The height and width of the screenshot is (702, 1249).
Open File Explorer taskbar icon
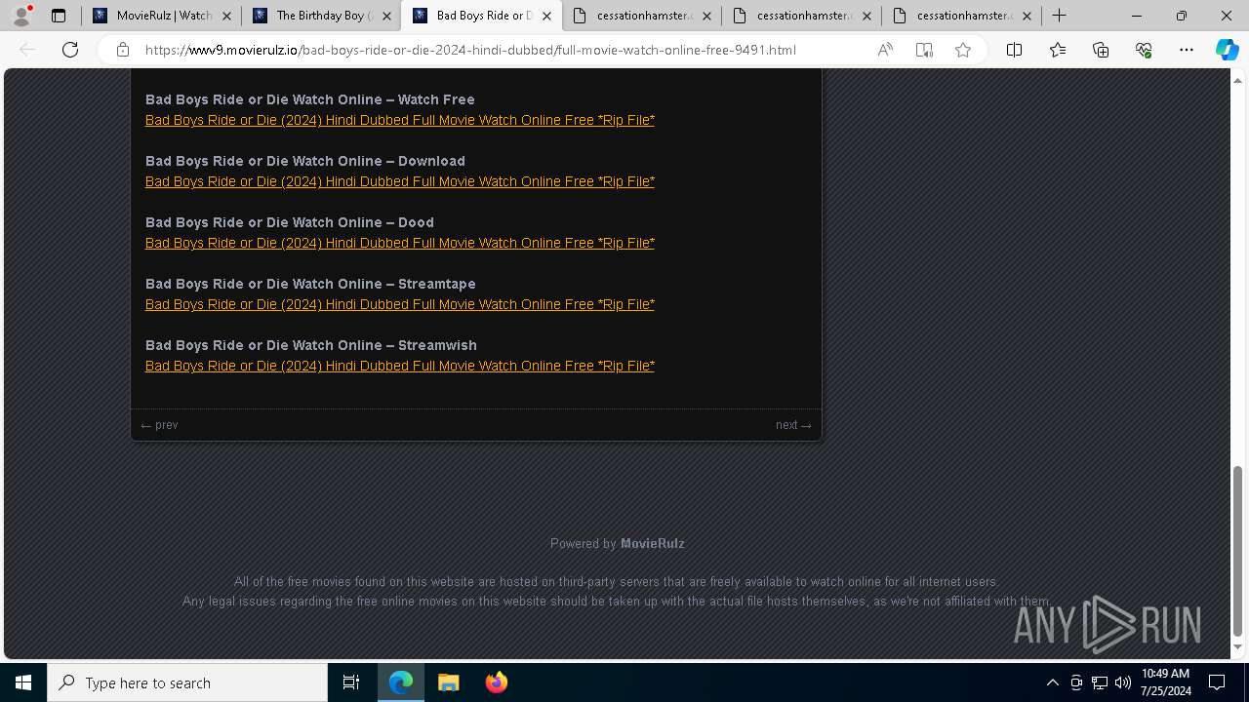point(448,682)
